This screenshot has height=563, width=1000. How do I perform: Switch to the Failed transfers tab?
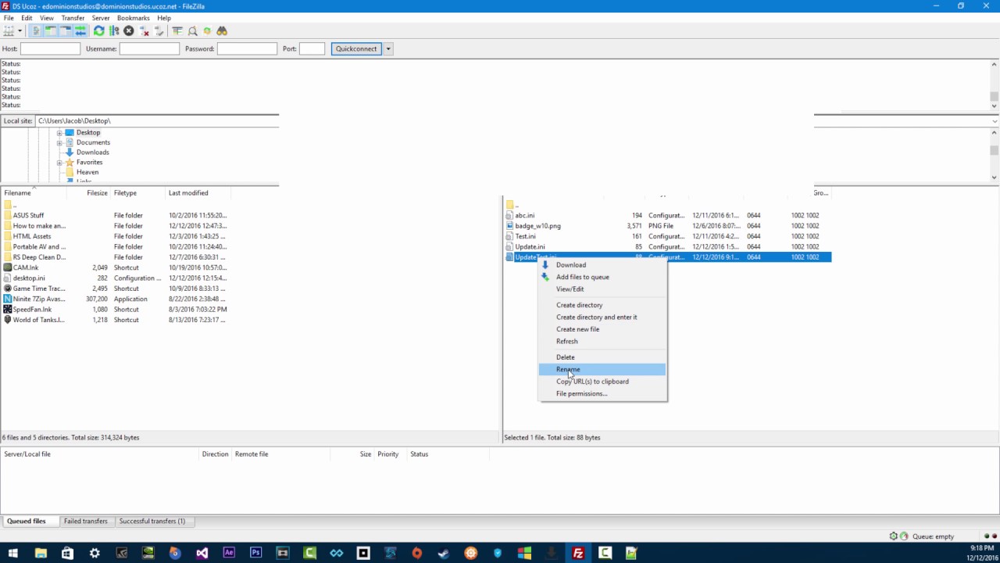point(86,522)
